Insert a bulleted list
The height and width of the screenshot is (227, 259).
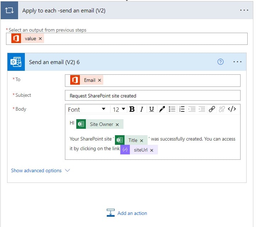(172, 109)
